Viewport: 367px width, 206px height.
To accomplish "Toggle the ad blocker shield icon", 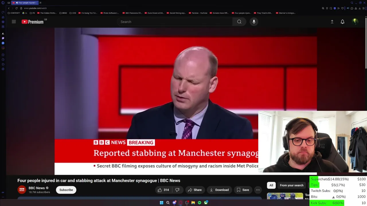I will (335, 8).
